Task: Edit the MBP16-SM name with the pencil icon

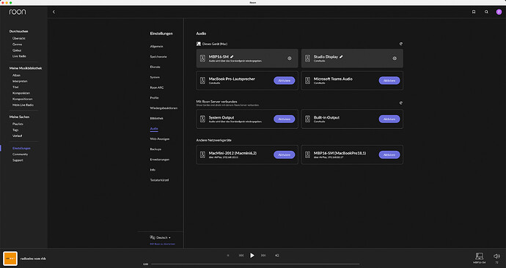Action: [x=232, y=56]
